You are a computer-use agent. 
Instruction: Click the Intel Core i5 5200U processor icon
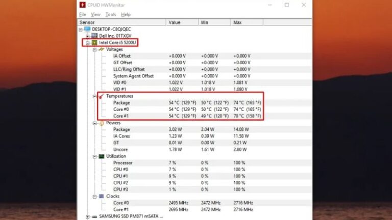94,43
